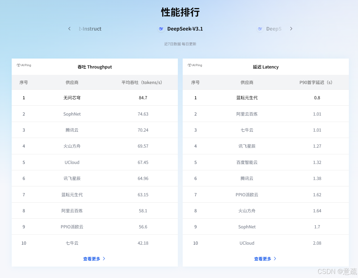Screen dimensions: 358x278
Task: Select UCloud in Latency ranking
Action: pos(247,243)
